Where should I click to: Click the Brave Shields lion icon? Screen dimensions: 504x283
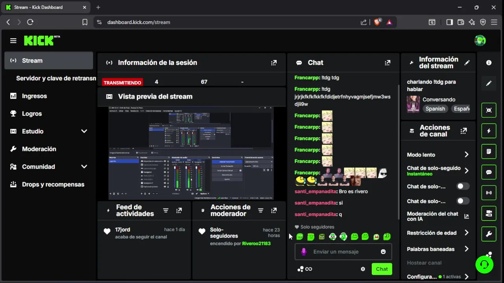(x=377, y=22)
